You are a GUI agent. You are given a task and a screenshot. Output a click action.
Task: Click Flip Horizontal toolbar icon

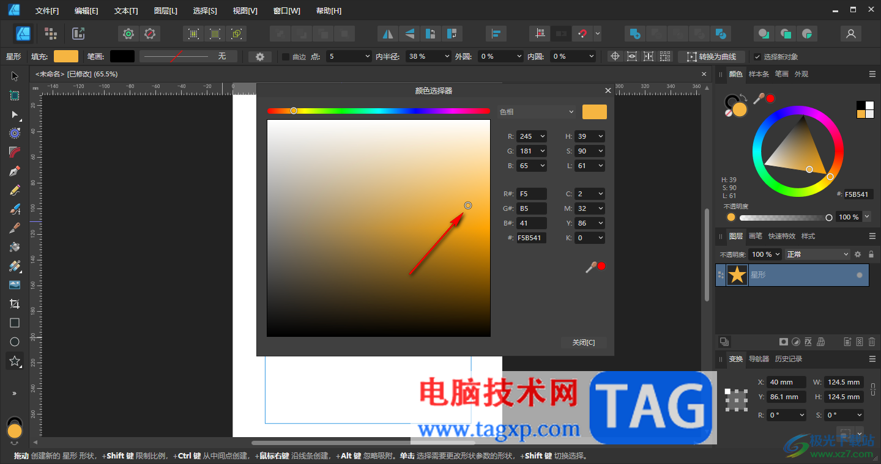(387, 34)
